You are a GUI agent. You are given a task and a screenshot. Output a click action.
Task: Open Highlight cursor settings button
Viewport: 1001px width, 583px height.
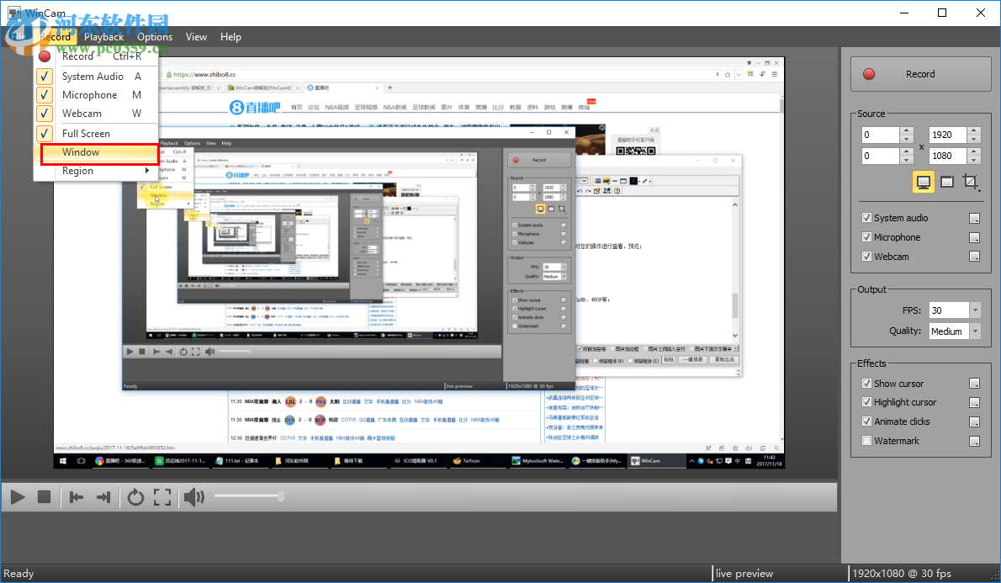tap(974, 402)
